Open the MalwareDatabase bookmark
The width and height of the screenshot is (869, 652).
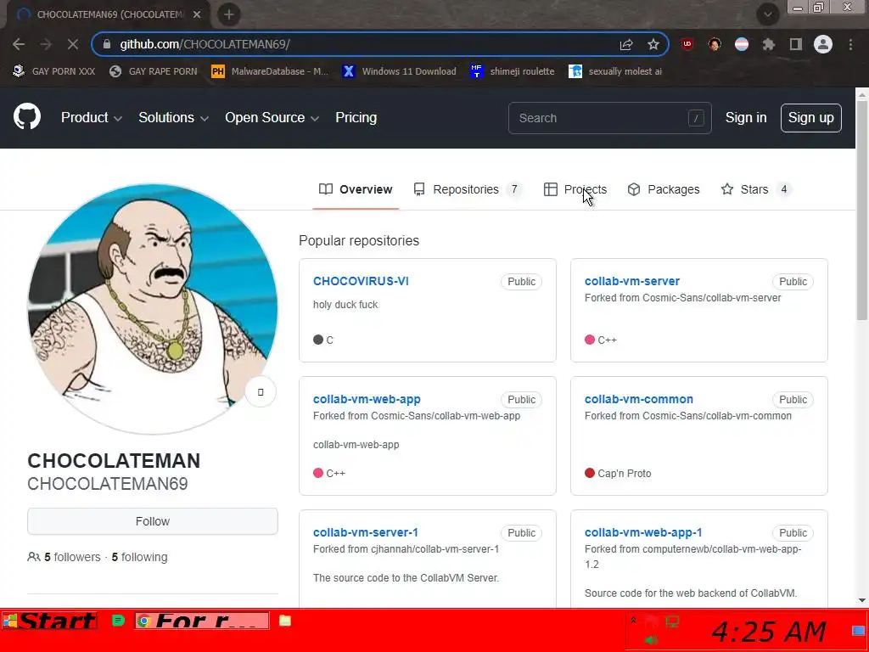pos(270,71)
